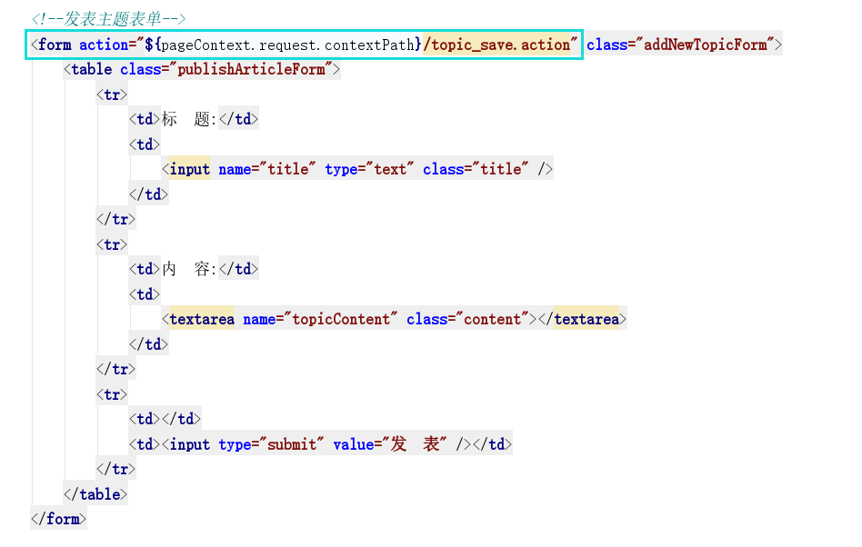This screenshot has height=547, width=862.
Task: Select the type="submit" attribute
Action: coord(271,444)
